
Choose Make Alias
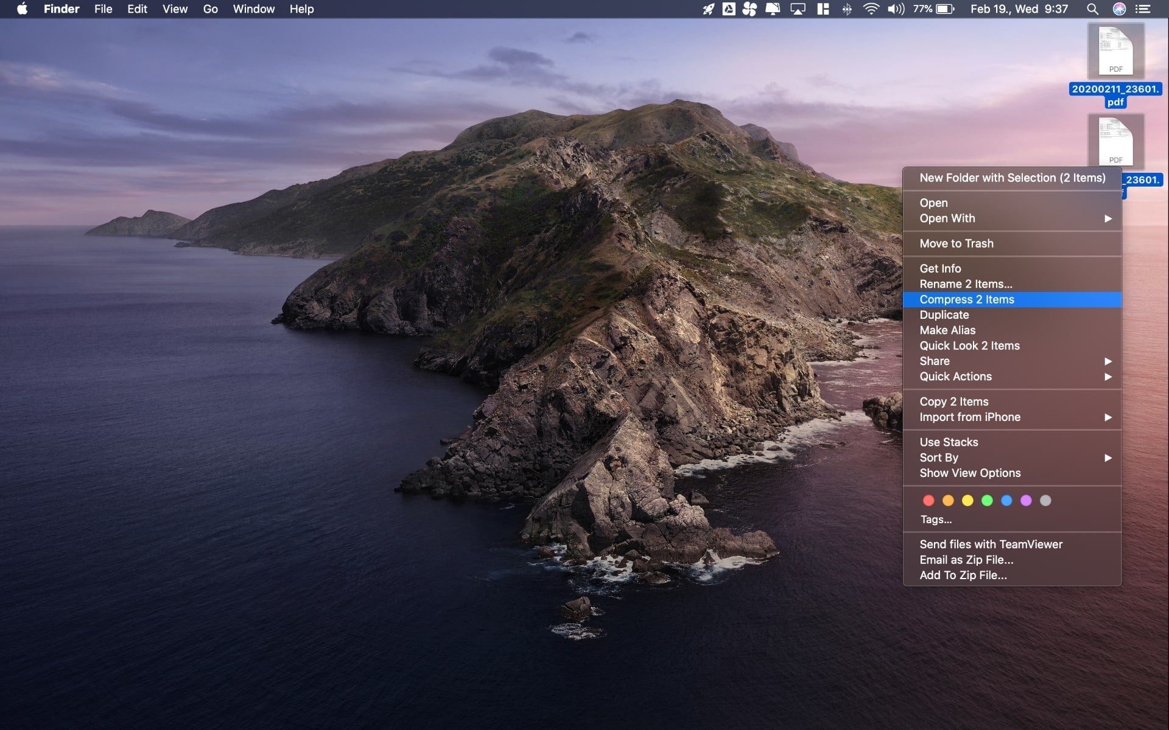[x=1012, y=330]
